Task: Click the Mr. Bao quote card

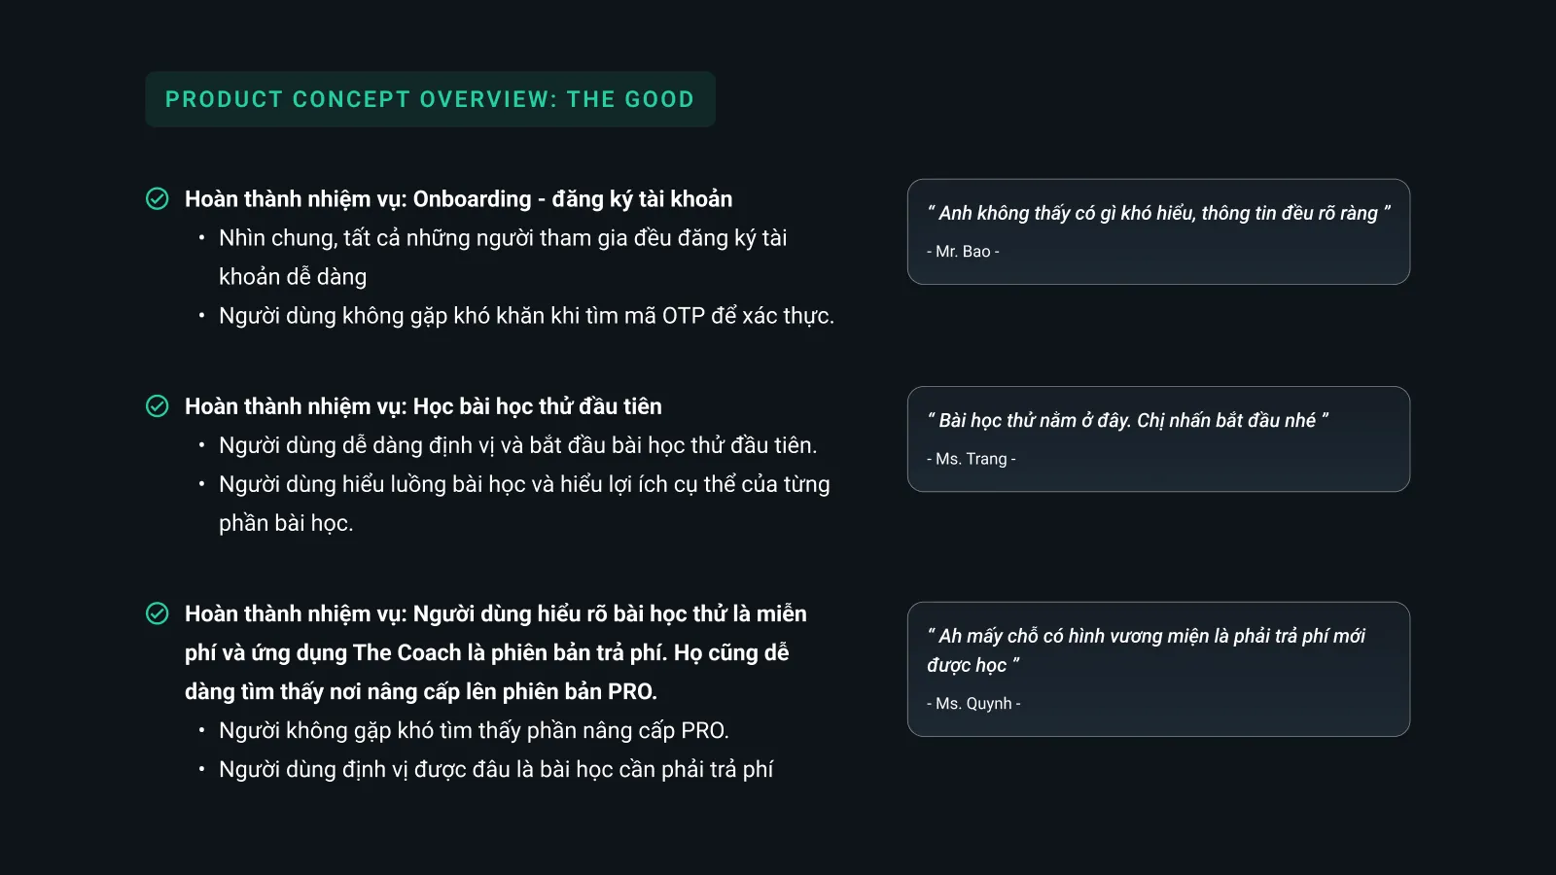Action: point(1158,231)
